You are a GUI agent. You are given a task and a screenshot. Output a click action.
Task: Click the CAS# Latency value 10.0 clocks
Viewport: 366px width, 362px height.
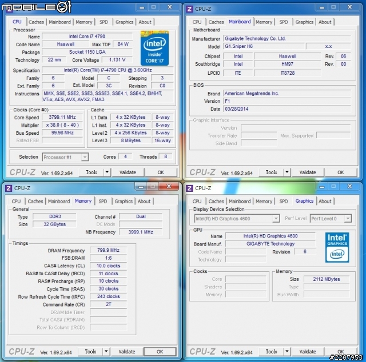[x=108, y=266]
